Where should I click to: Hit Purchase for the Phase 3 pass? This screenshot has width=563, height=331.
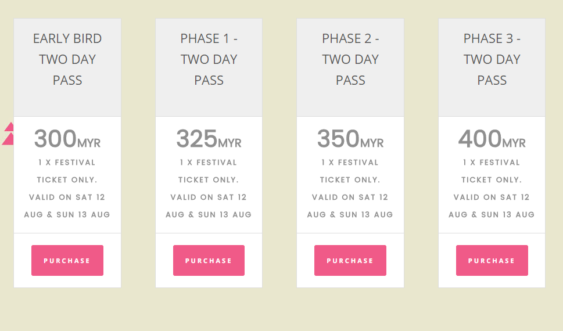492,260
